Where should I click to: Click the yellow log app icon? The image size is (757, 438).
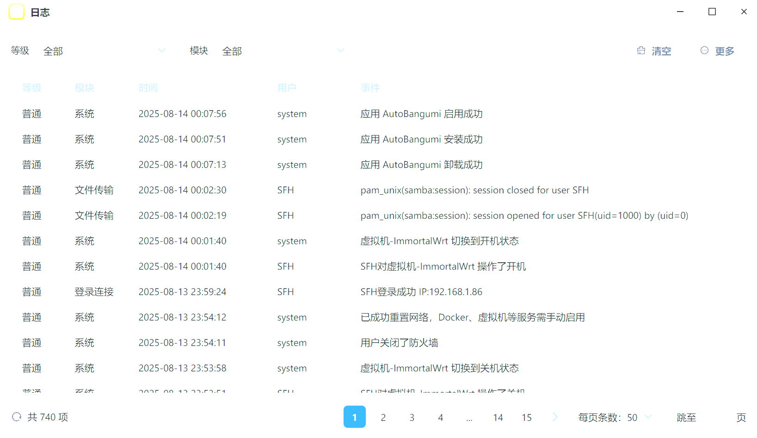17,12
